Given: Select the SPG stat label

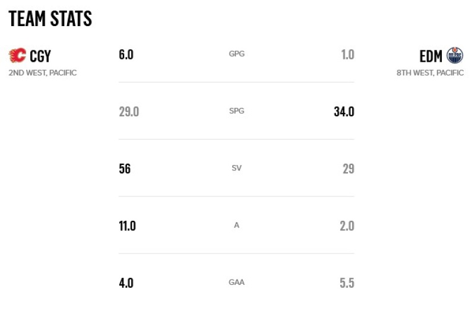Looking at the screenshot, I should point(236,111).
